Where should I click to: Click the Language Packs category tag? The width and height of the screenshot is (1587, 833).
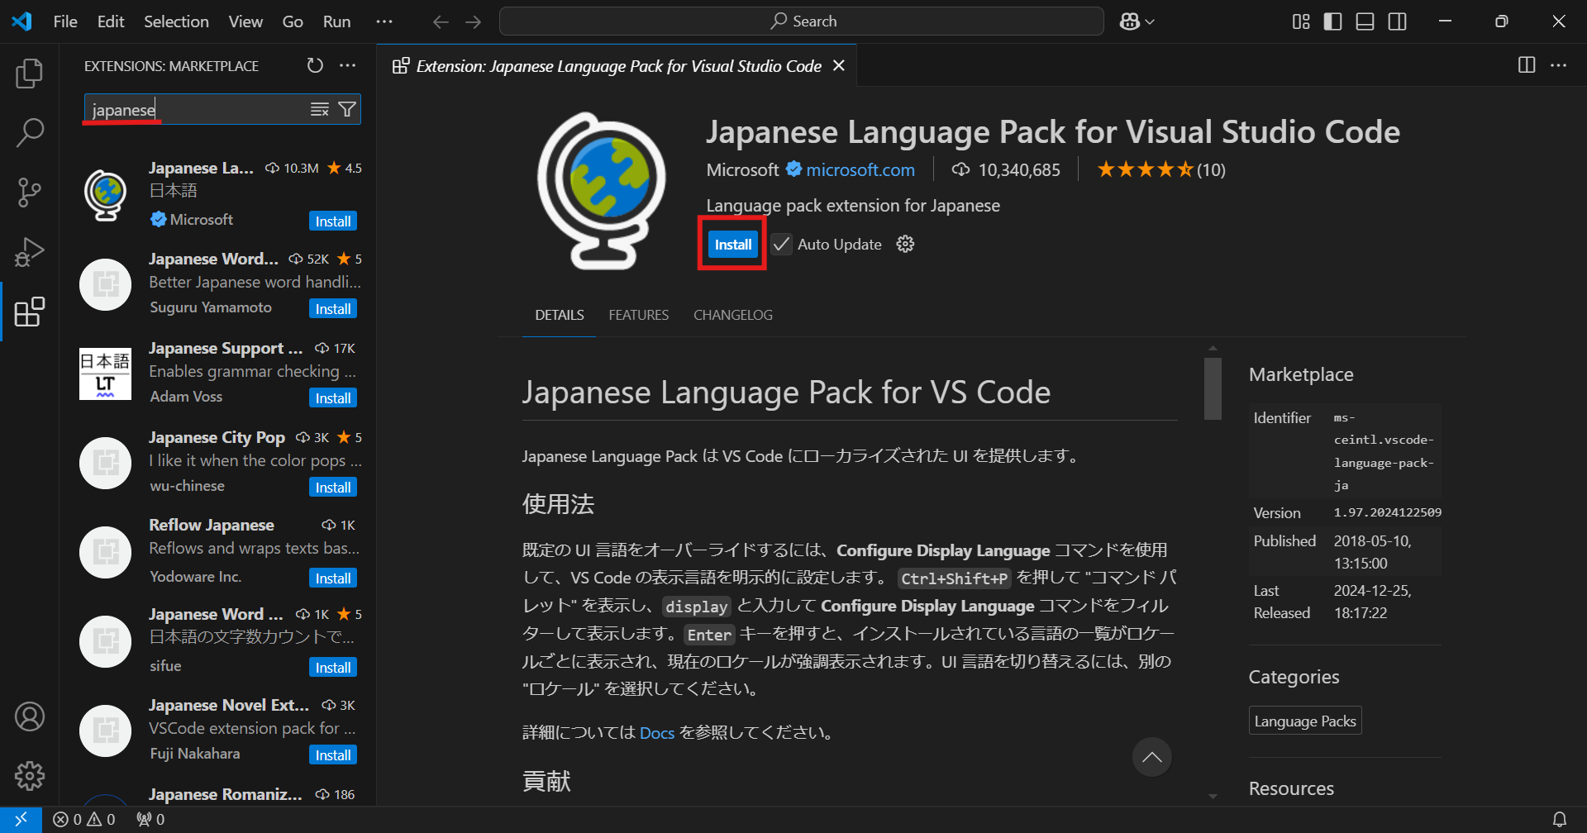(1305, 721)
